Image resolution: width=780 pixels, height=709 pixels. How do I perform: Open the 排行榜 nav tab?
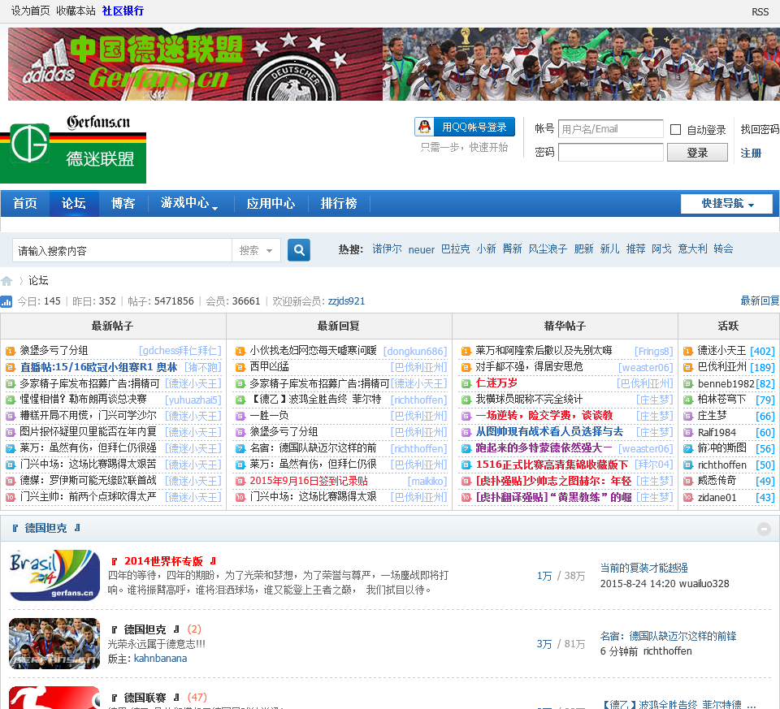click(x=339, y=203)
